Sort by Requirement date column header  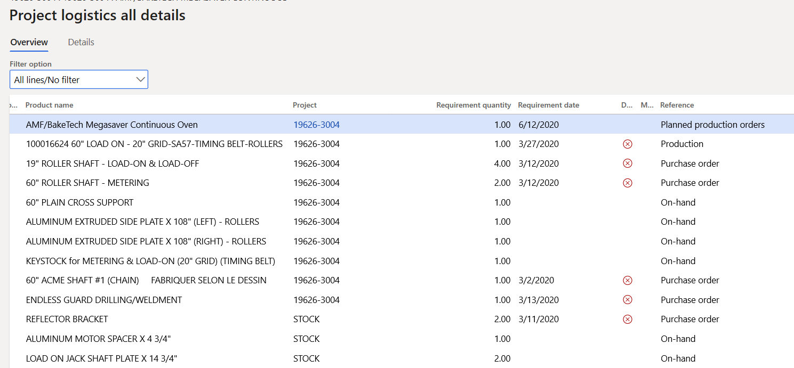[x=548, y=105]
